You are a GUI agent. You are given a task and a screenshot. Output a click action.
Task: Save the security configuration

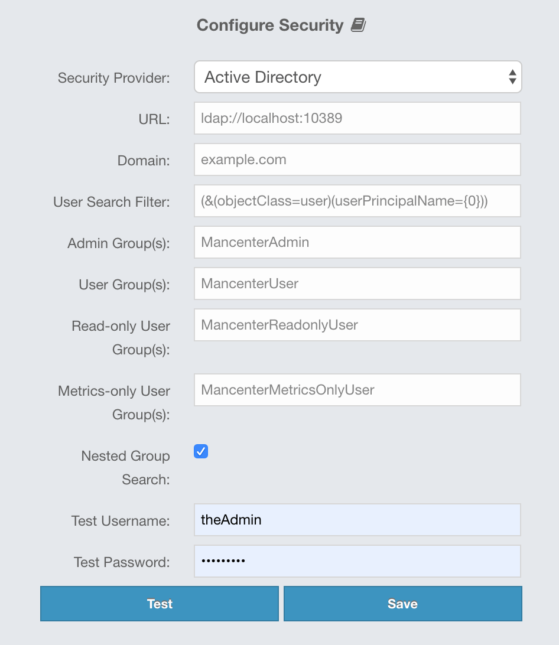402,604
